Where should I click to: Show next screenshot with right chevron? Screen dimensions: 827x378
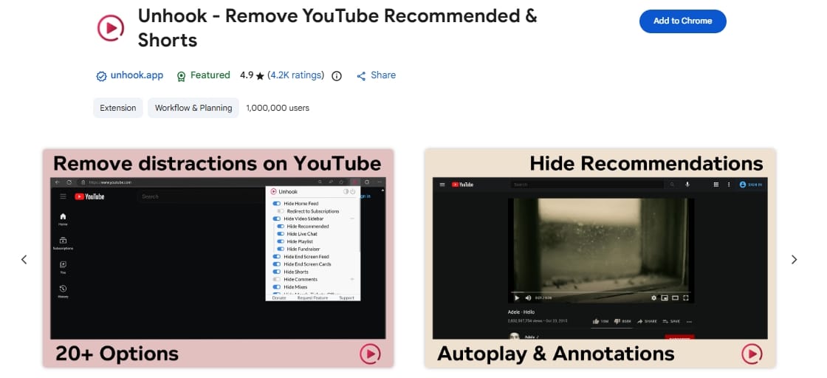795,259
